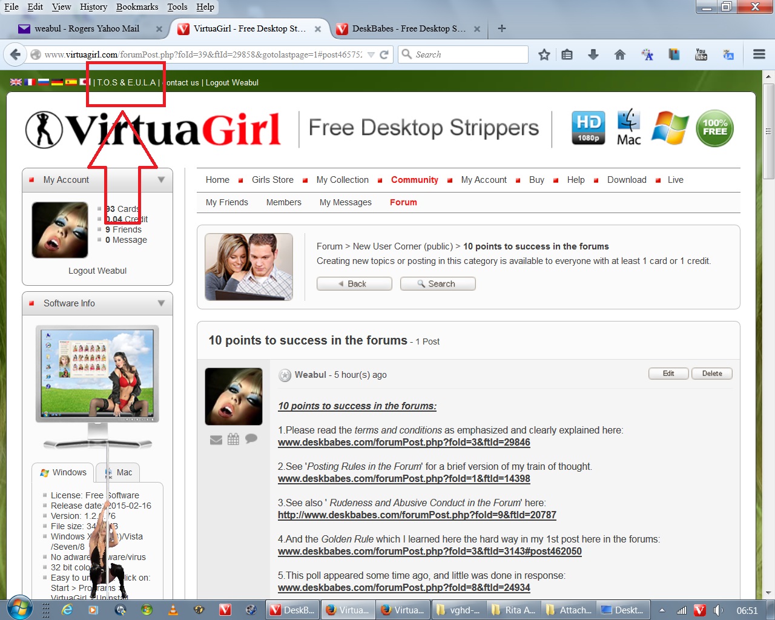Image resolution: width=775 pixels, height=620 pixels.
Task: Open the Firefox hamburger menu
Action: [x=759, y=54]
